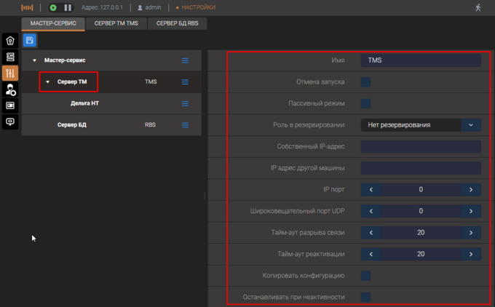Open hamburger menu for Дельта НТ row
Image resolution: width=495 pixels, height=307 pixels.
point(185,103)
